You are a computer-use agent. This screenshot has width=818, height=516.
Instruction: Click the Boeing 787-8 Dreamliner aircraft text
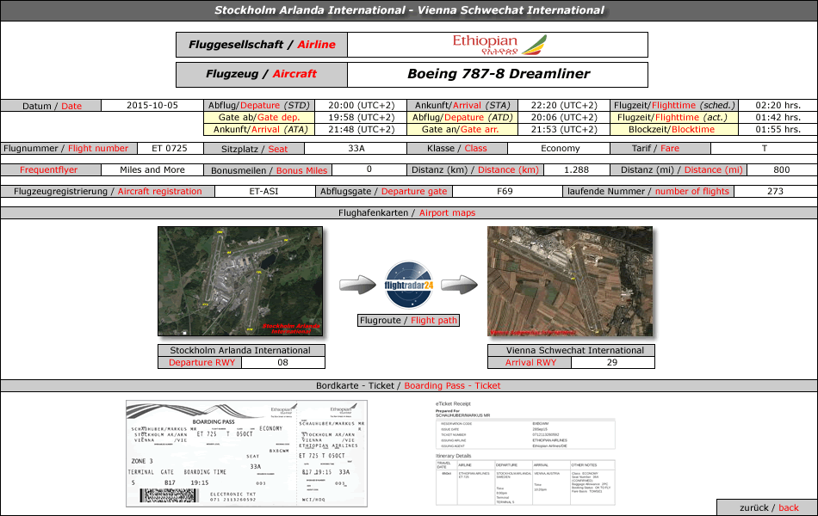[499, 74]
